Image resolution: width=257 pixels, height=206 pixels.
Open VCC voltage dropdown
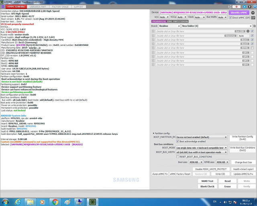tap(164, 17)
